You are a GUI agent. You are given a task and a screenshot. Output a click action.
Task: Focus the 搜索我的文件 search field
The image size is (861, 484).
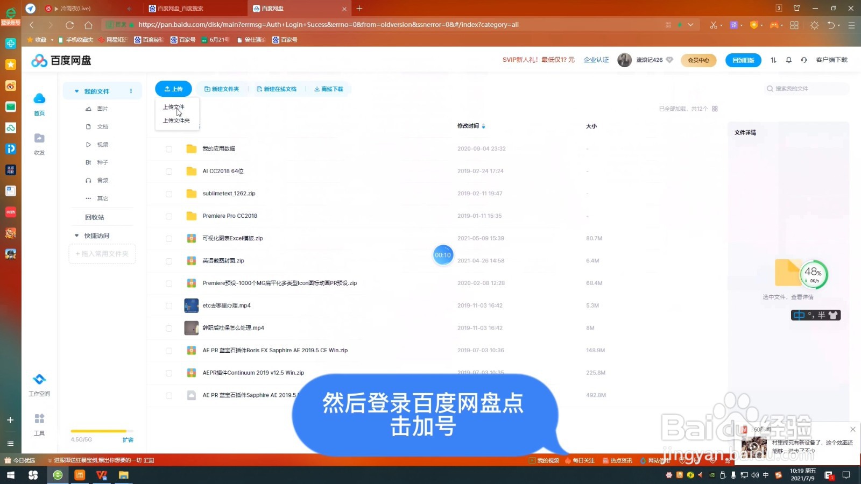(x=808, y=89)
